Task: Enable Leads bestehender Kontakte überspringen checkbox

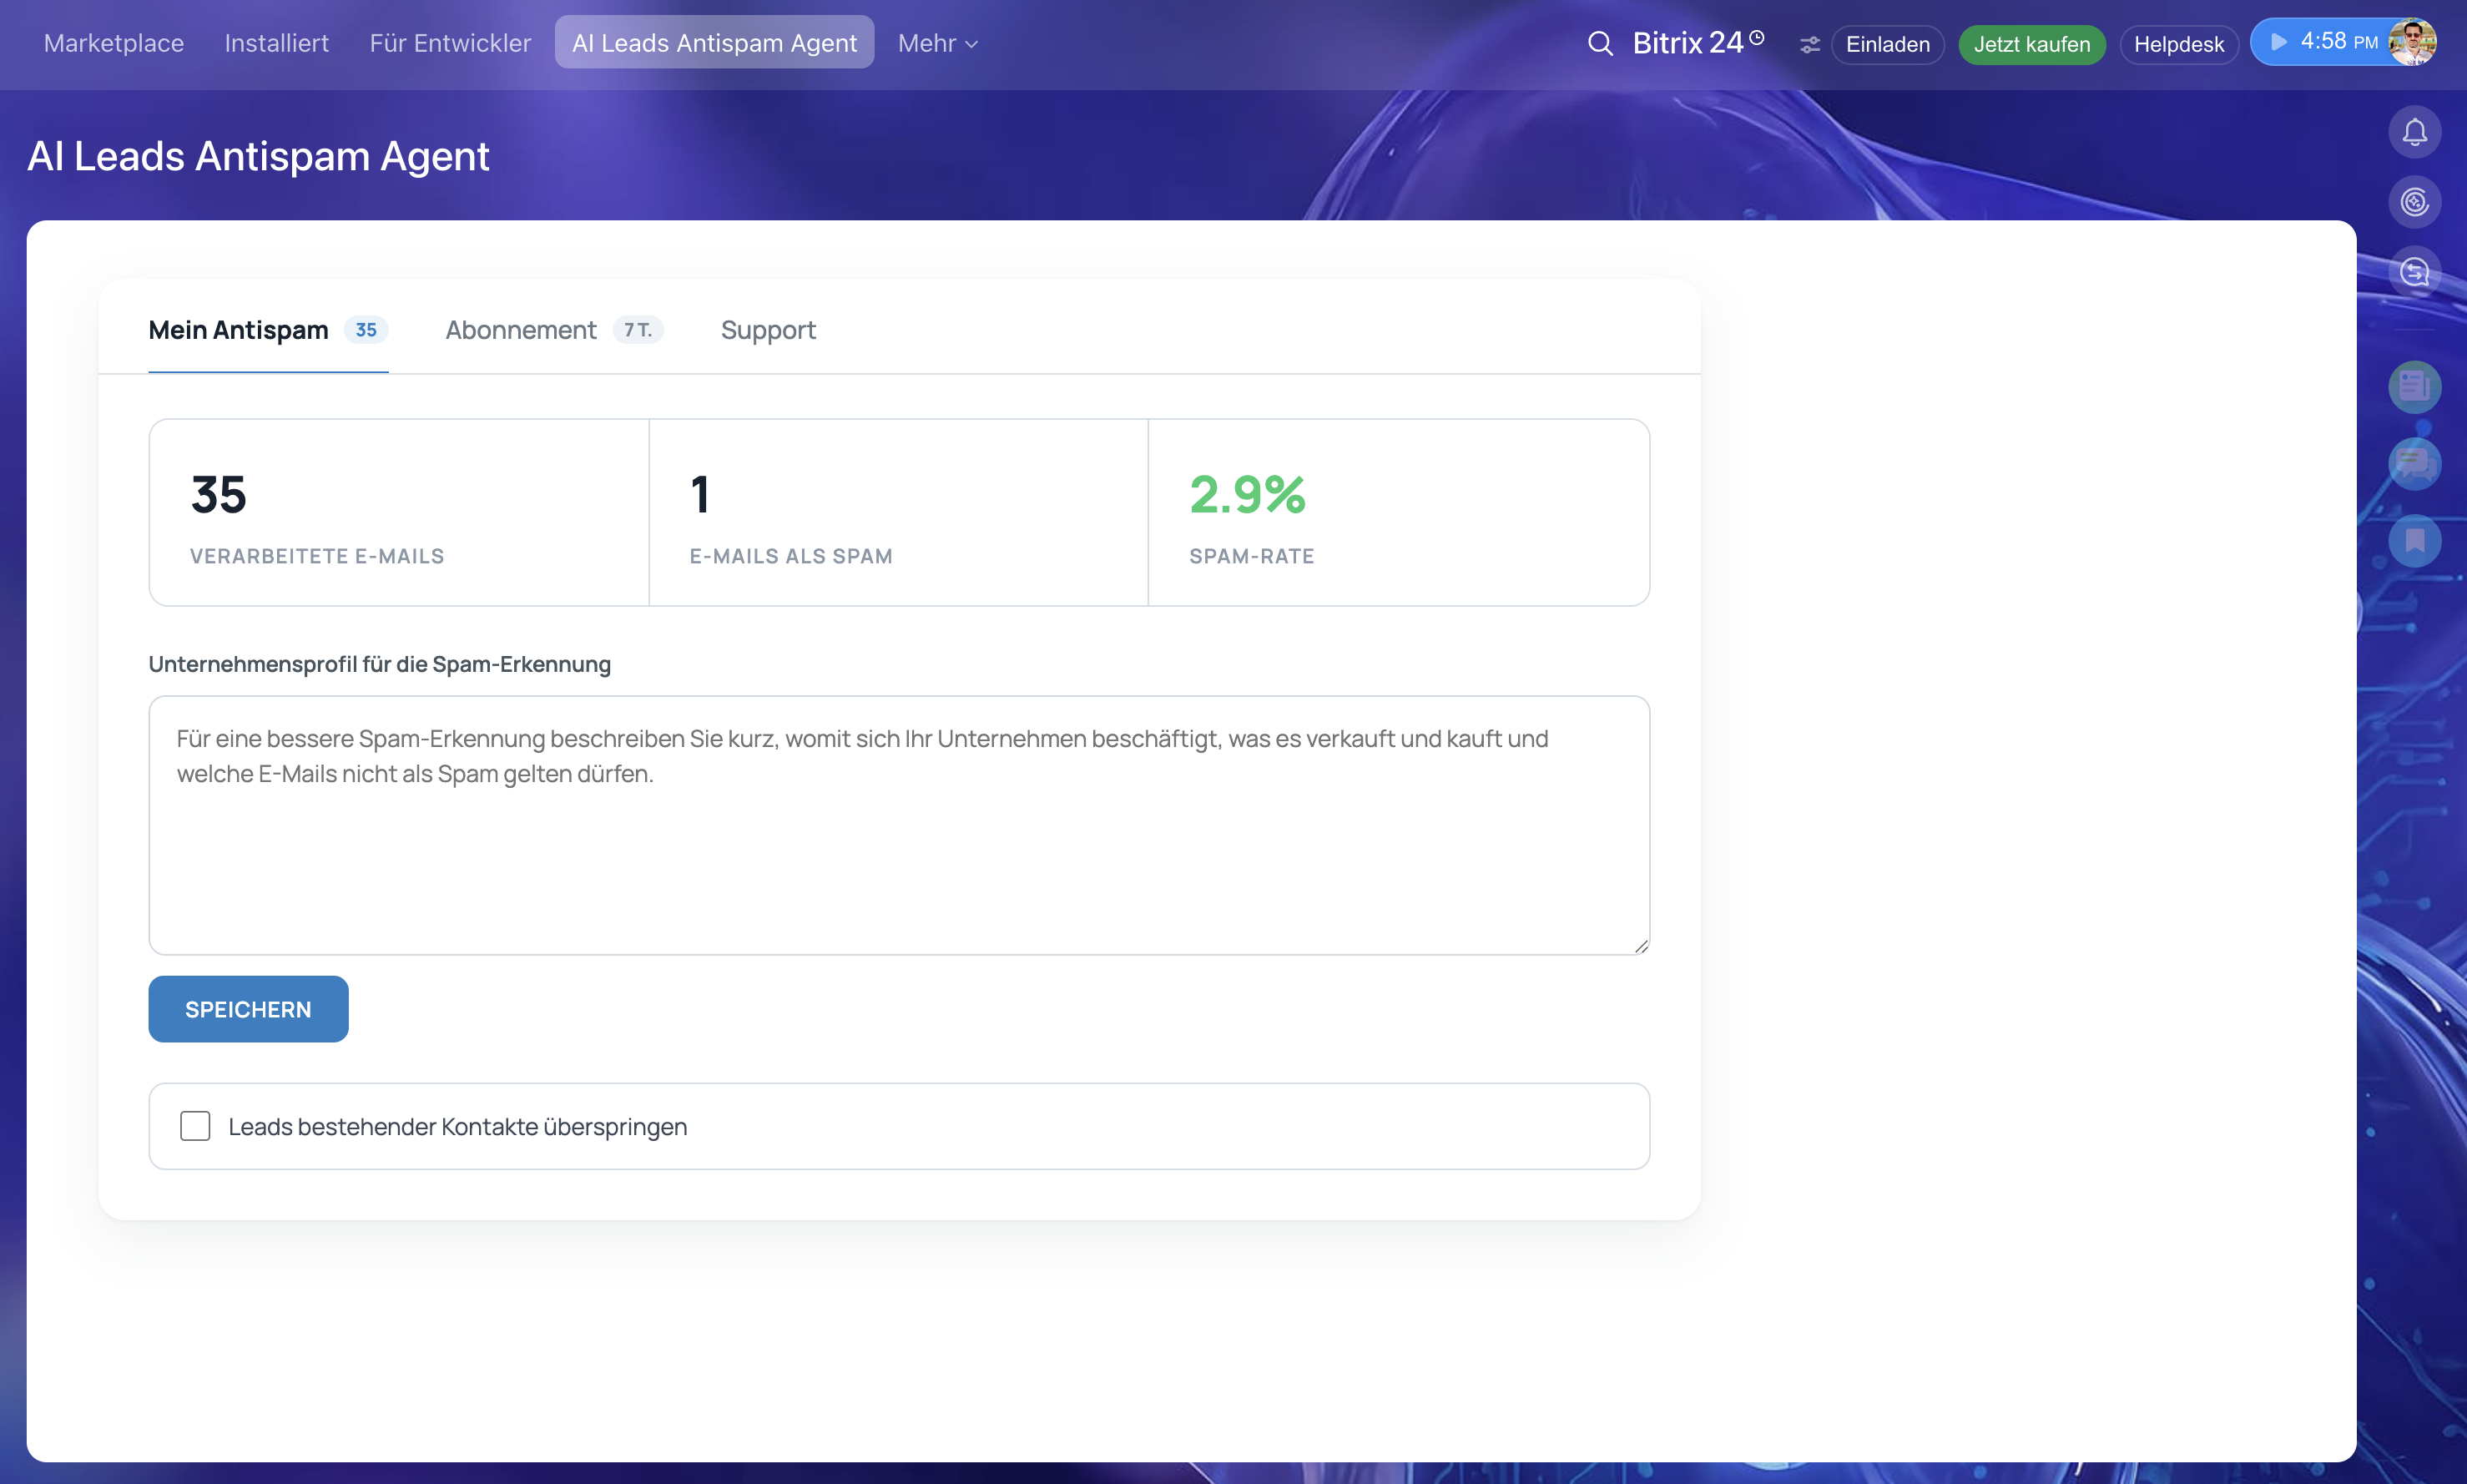Action: click(x=195, y=1126)
